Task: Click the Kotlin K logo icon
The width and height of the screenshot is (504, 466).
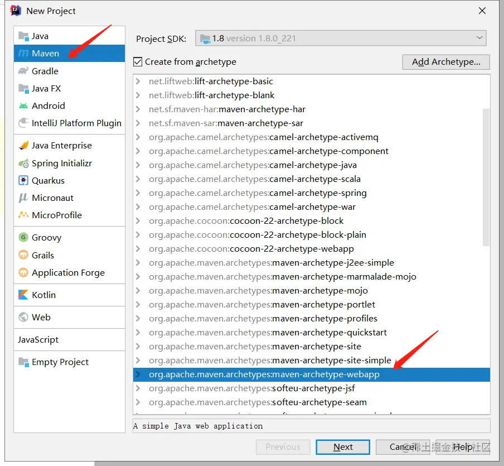Action: 23,295
